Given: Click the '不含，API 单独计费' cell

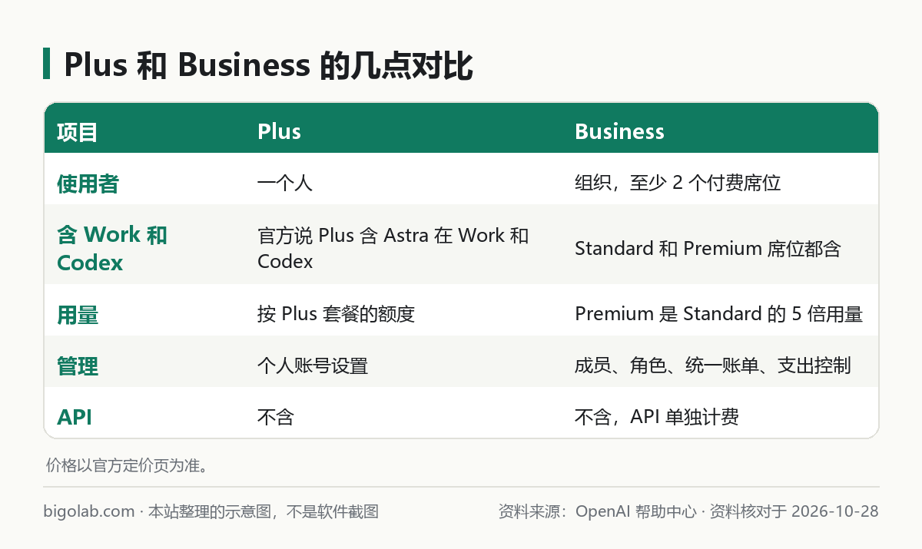Looking at the screenshot, I should click(x=657, y=417).
